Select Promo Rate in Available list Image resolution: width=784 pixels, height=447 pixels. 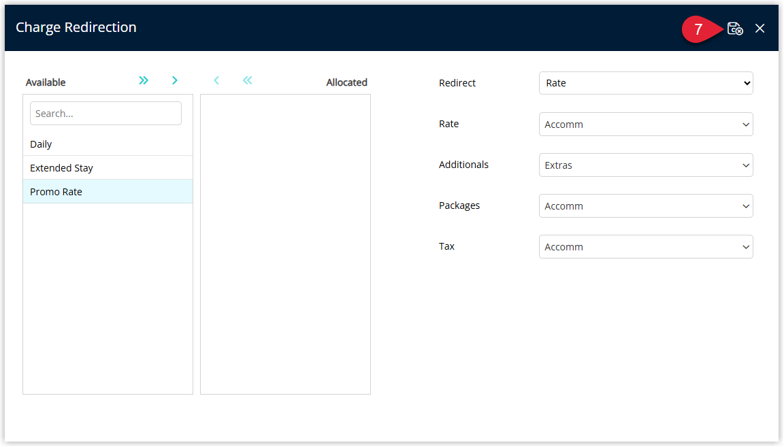click(108, 191)
